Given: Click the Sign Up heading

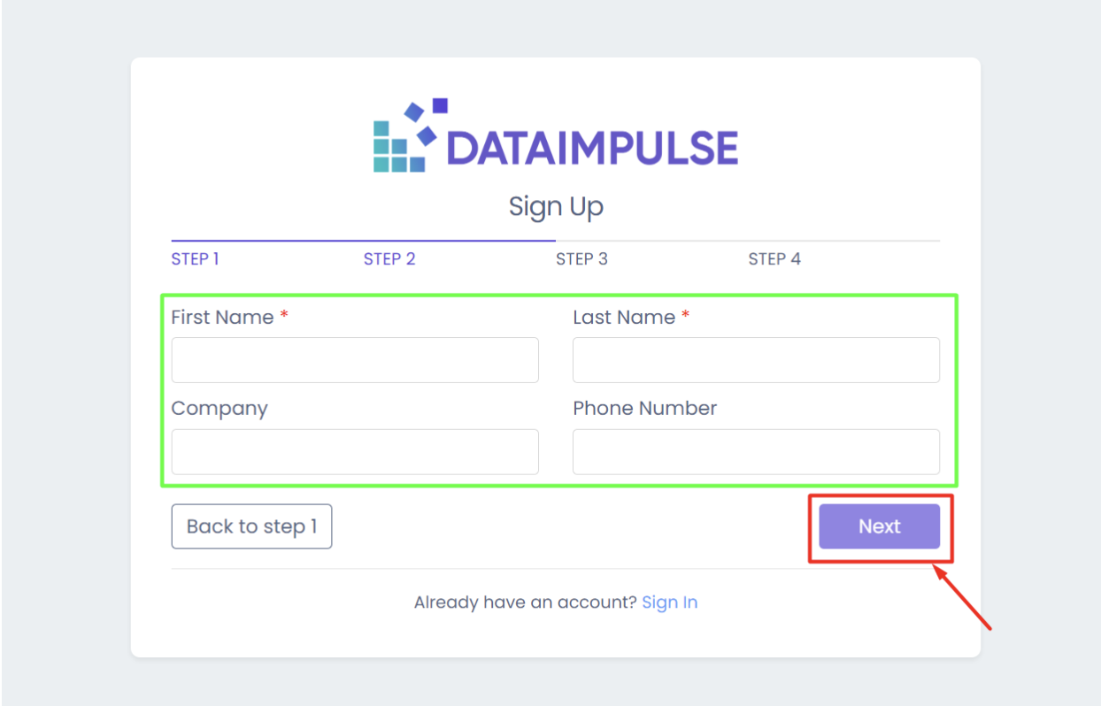Looking at the screenshot, I should pos(556,207).
